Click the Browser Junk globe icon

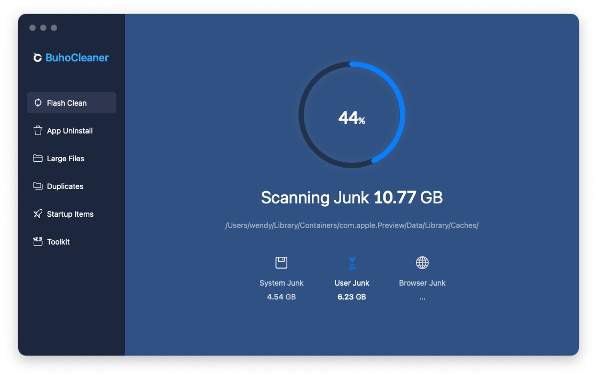(x=422, y=263)
